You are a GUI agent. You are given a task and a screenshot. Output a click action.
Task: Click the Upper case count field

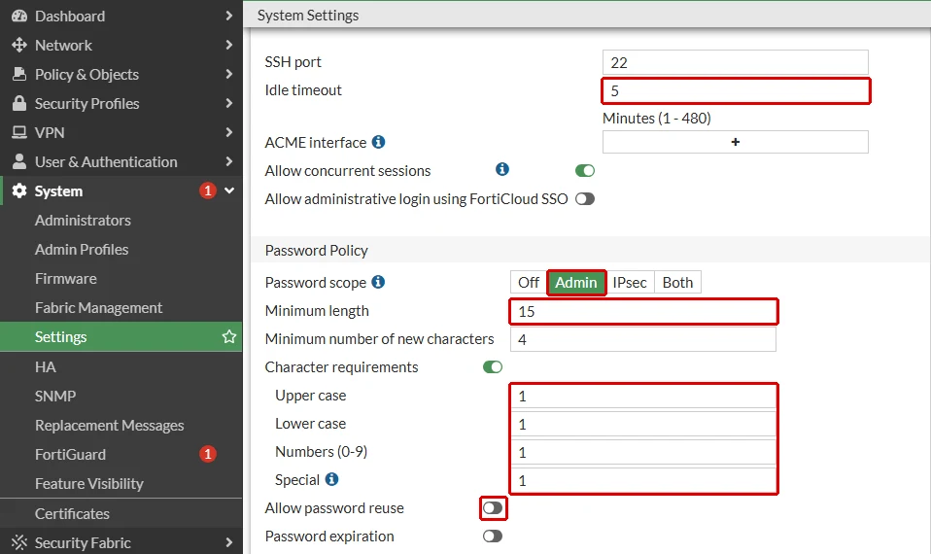(x=643, y=396)
